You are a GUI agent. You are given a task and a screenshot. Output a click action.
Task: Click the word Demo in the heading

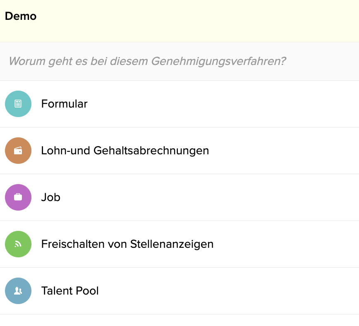tap(21, 16)
